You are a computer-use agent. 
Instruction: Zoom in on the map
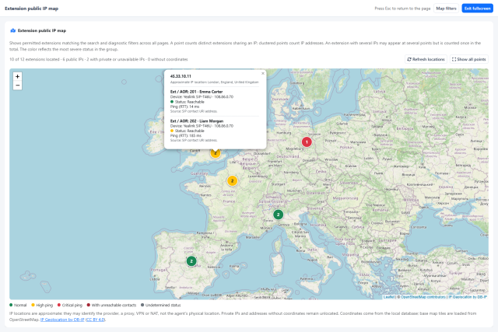(17, 76)
